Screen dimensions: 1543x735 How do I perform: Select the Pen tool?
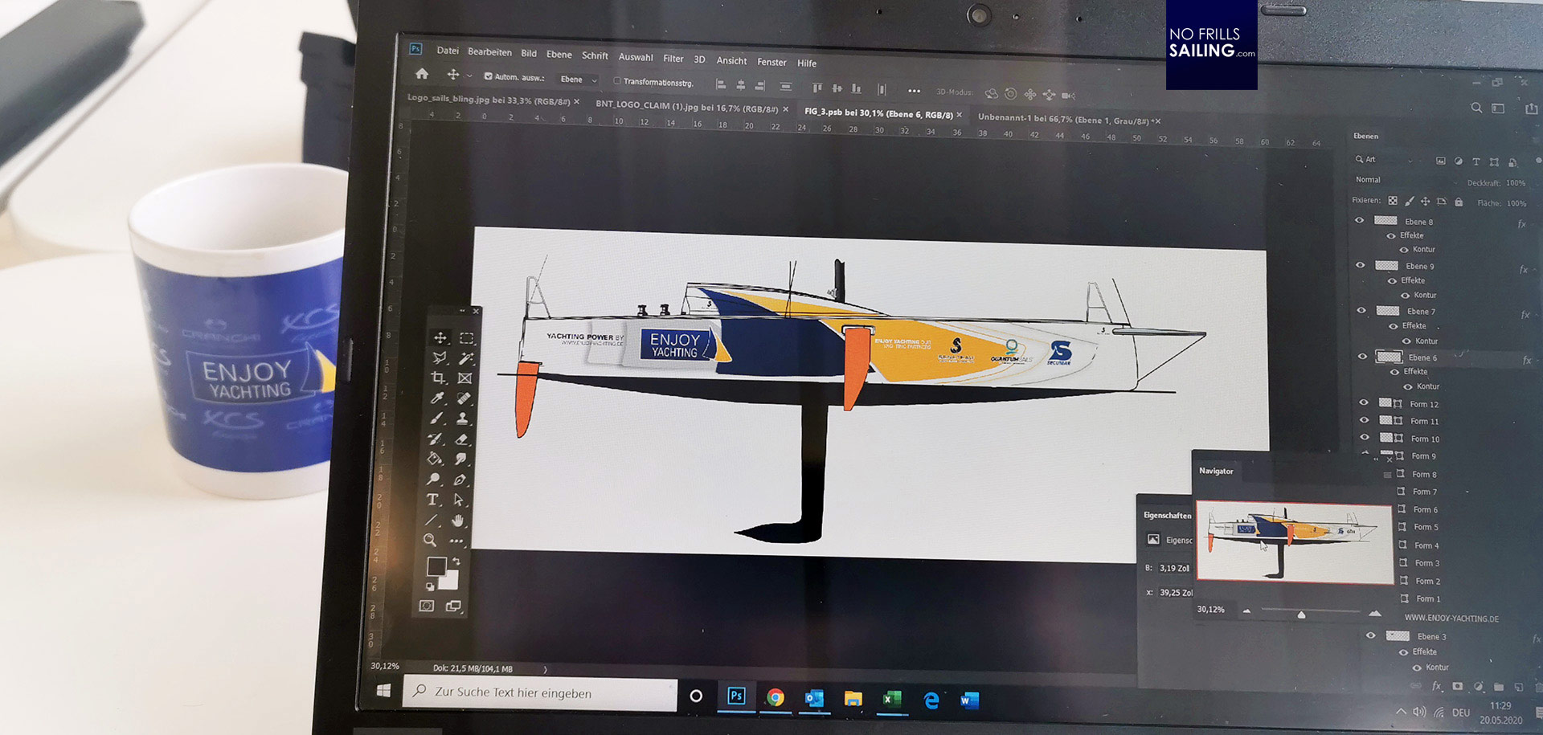[460, 480]
